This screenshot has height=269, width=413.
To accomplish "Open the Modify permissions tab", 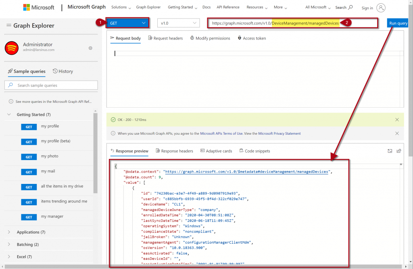I will point(210,38).
